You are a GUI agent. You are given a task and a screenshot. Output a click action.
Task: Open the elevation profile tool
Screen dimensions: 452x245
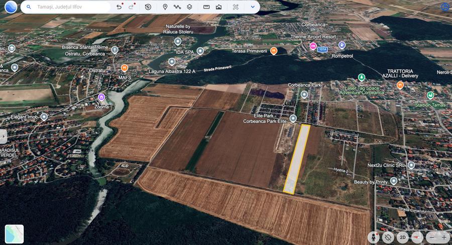(219, 7)
